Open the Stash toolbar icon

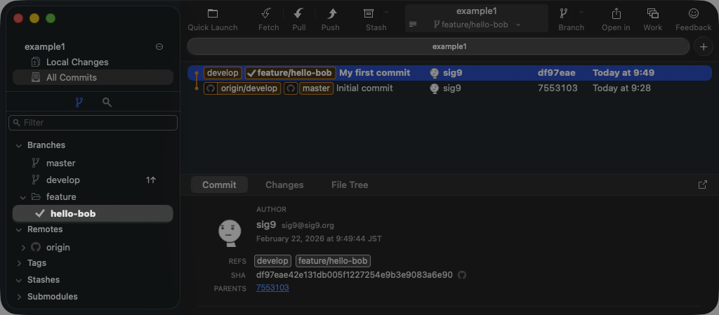click(x=369, y=14)
